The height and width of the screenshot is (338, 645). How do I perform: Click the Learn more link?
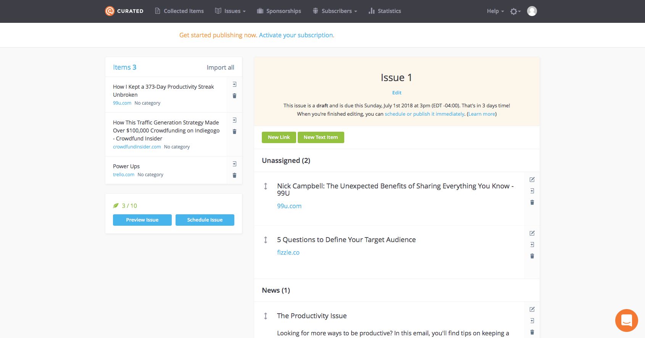[482, 114]
